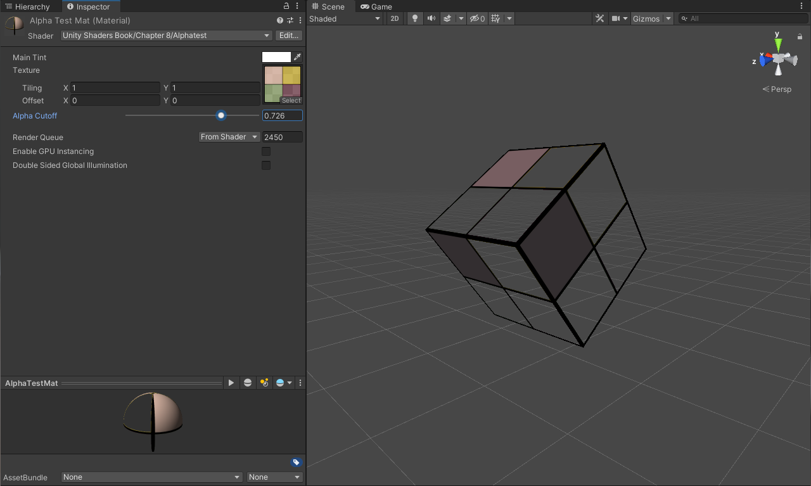Change the preview mesh shape icon
Image resolution: width=811 pixels, height=486 pixels.
[x=248, y=383]
